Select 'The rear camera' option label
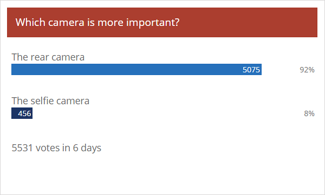The height and width of the screenshot is (195, 325). coord(48,57)
